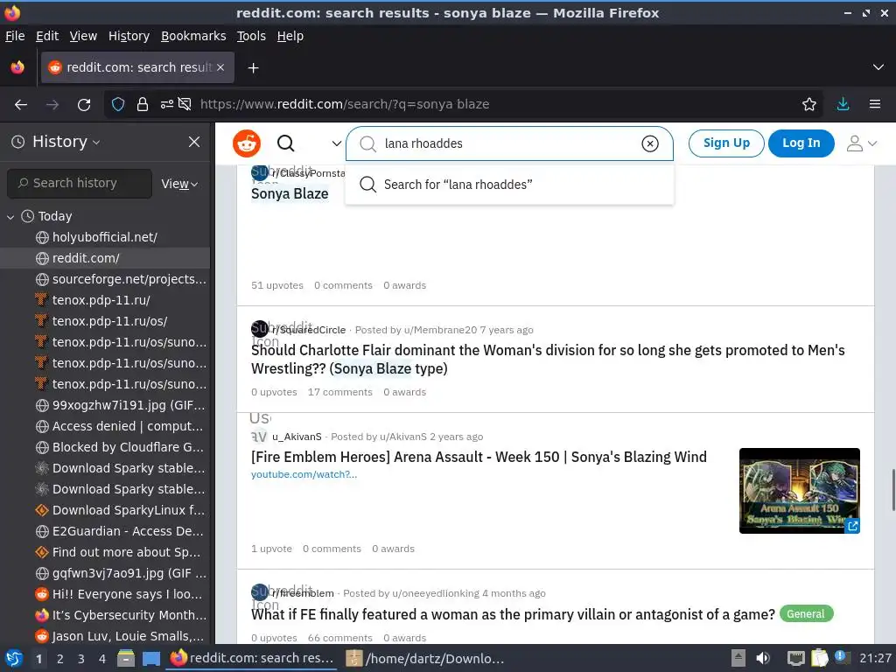
Task: Collapse the Today history group
Action: pyautogui.click(x=10, y=217)
